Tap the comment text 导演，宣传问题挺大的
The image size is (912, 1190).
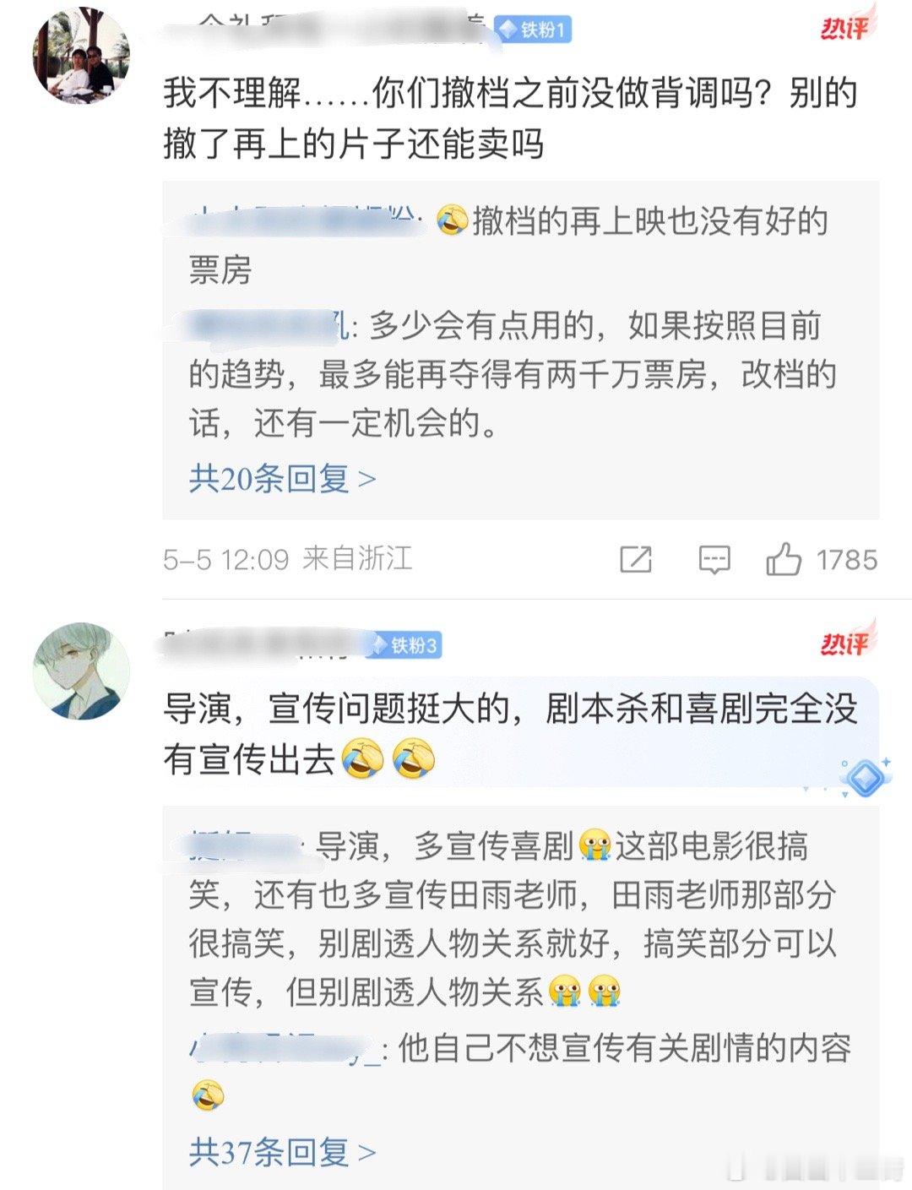click(510, 733)
